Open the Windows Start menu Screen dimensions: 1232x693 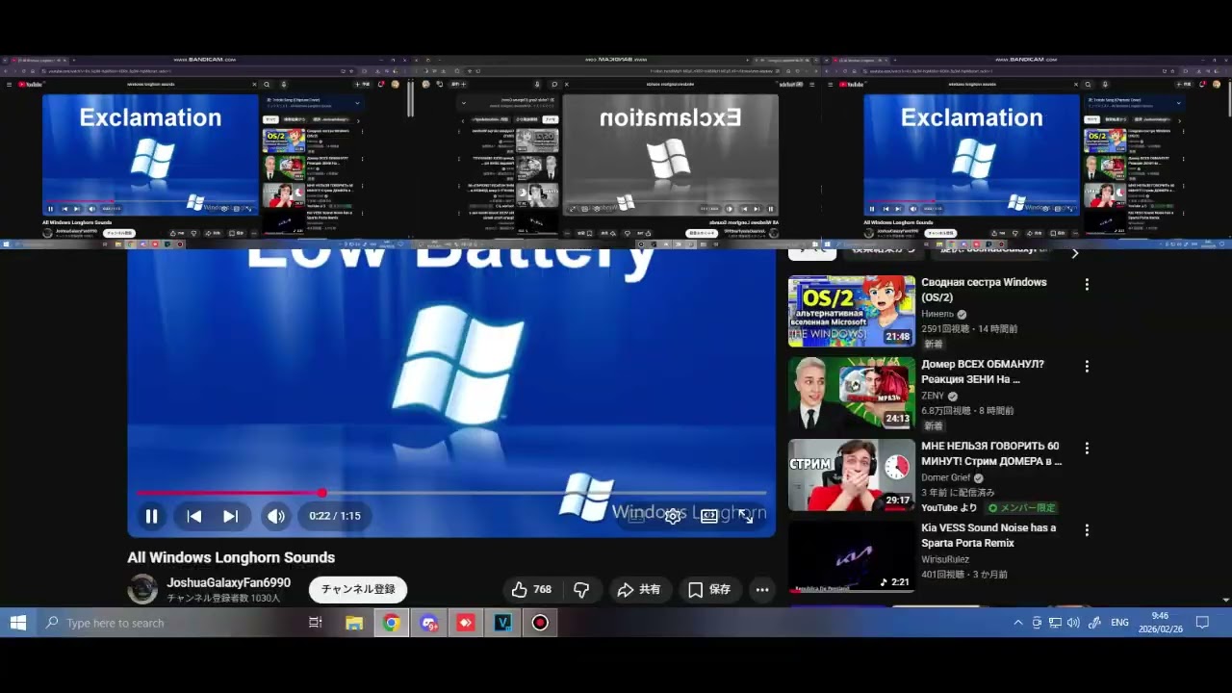18,623
